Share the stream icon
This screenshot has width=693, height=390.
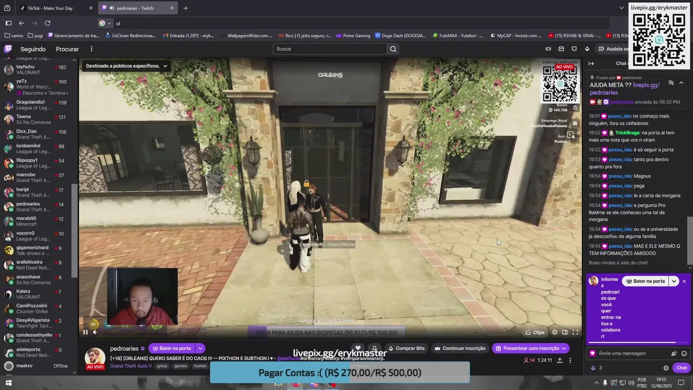click(x=559, y=360)
